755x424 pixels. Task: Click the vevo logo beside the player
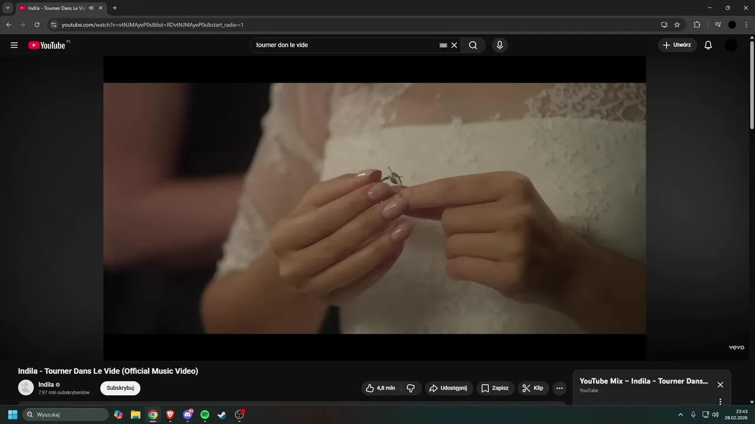coord(737,347)
